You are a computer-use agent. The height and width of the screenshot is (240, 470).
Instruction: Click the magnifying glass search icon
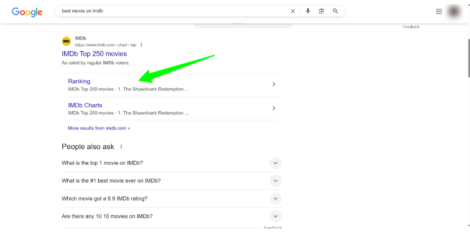[x=335, y=11]
